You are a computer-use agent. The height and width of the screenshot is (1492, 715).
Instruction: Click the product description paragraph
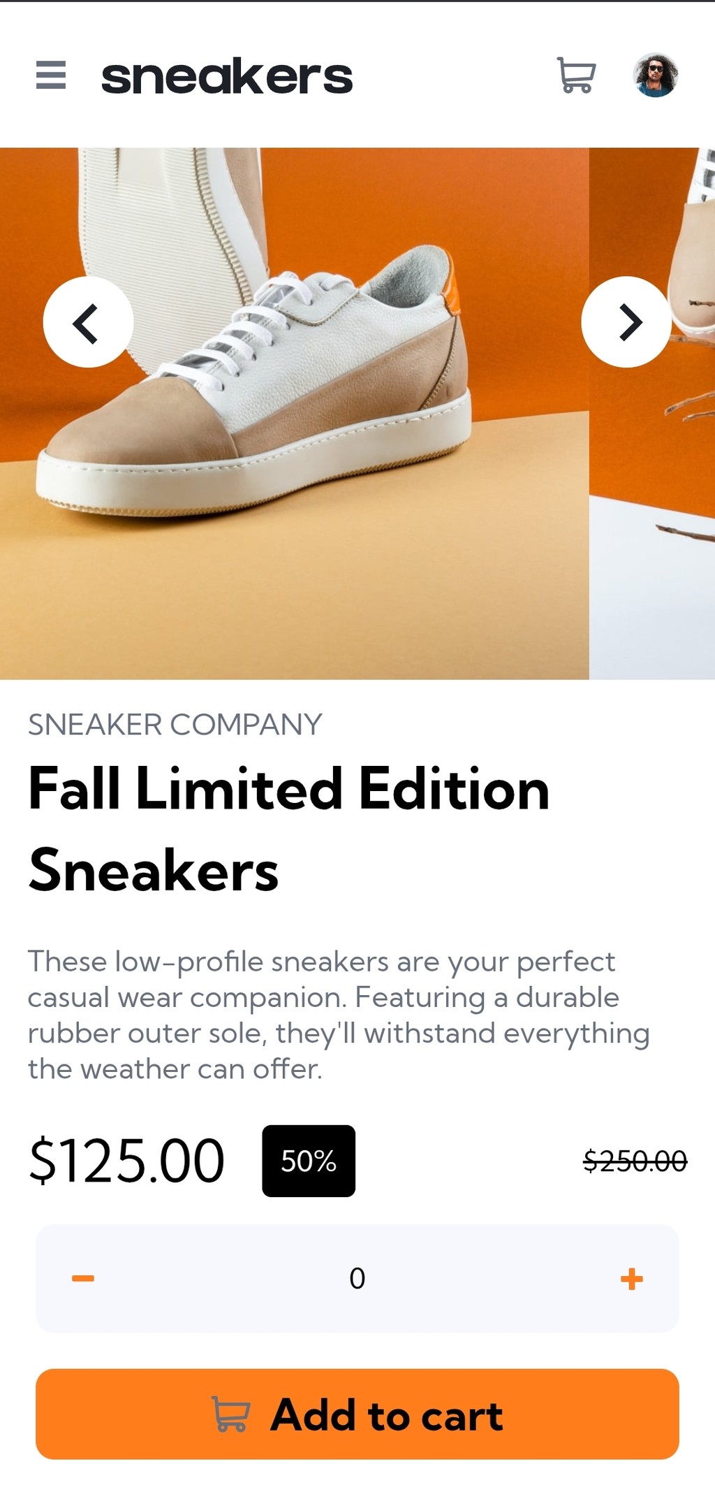(x=339, y=1015)
